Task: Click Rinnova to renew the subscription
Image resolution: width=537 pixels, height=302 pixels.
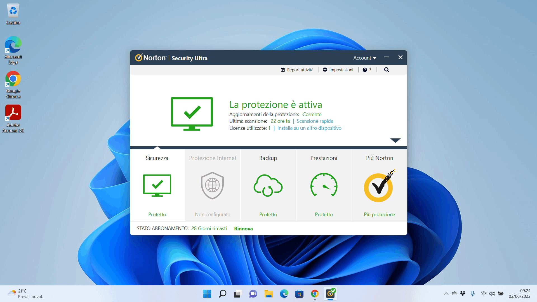Action: (243, 229)
